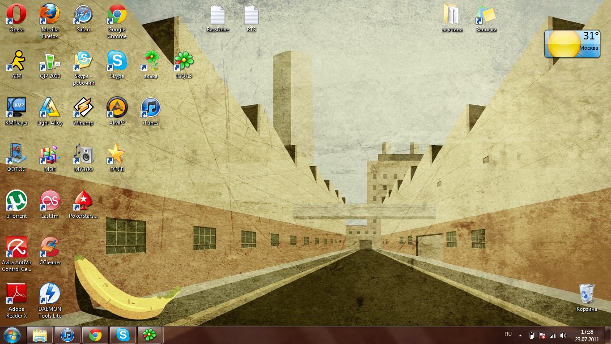Select the 'всячина' folder on desktop
611x344 pixels.
coord(452,18)
